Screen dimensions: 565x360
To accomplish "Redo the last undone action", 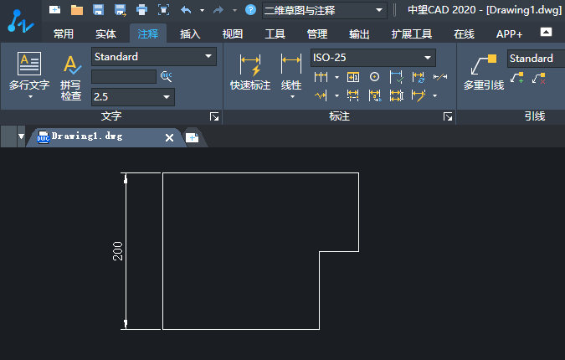I will (218, 10).
